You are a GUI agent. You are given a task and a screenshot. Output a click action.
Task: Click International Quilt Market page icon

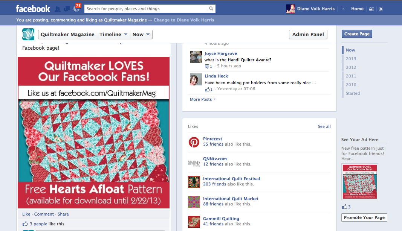[194, 202]
